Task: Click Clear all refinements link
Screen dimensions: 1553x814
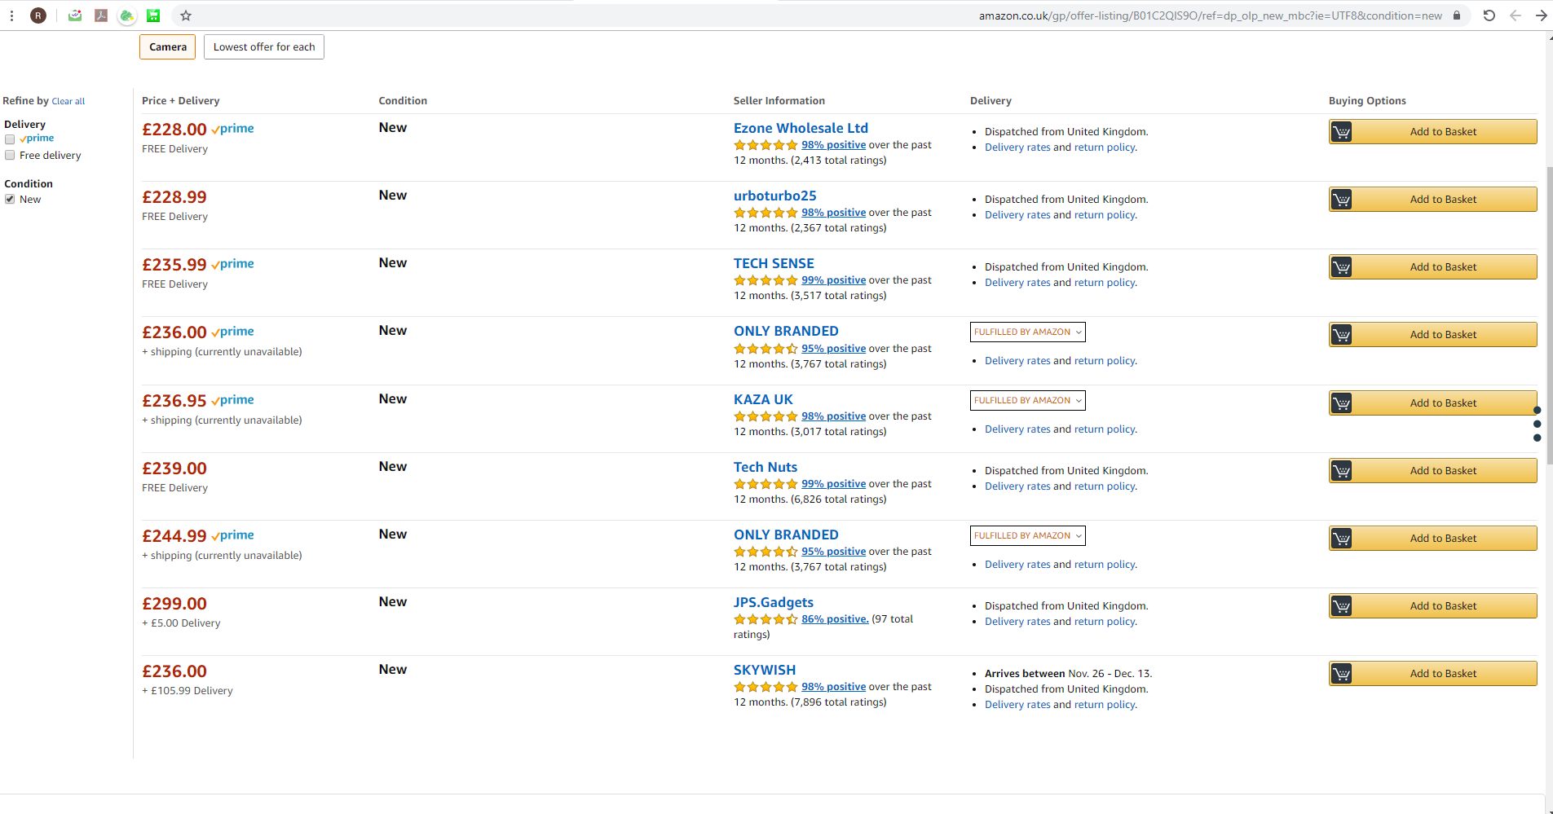Action: 68,102
